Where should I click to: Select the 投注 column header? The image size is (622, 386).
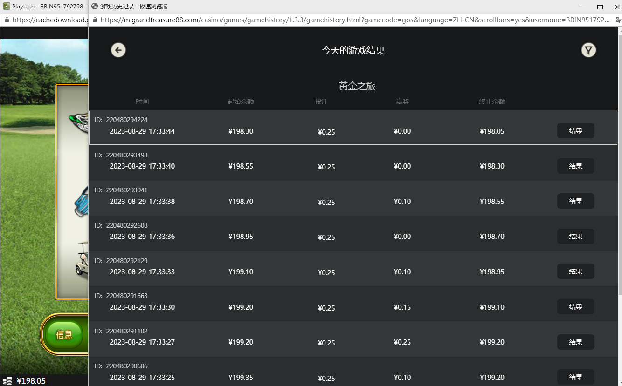[x=322, y=102]
